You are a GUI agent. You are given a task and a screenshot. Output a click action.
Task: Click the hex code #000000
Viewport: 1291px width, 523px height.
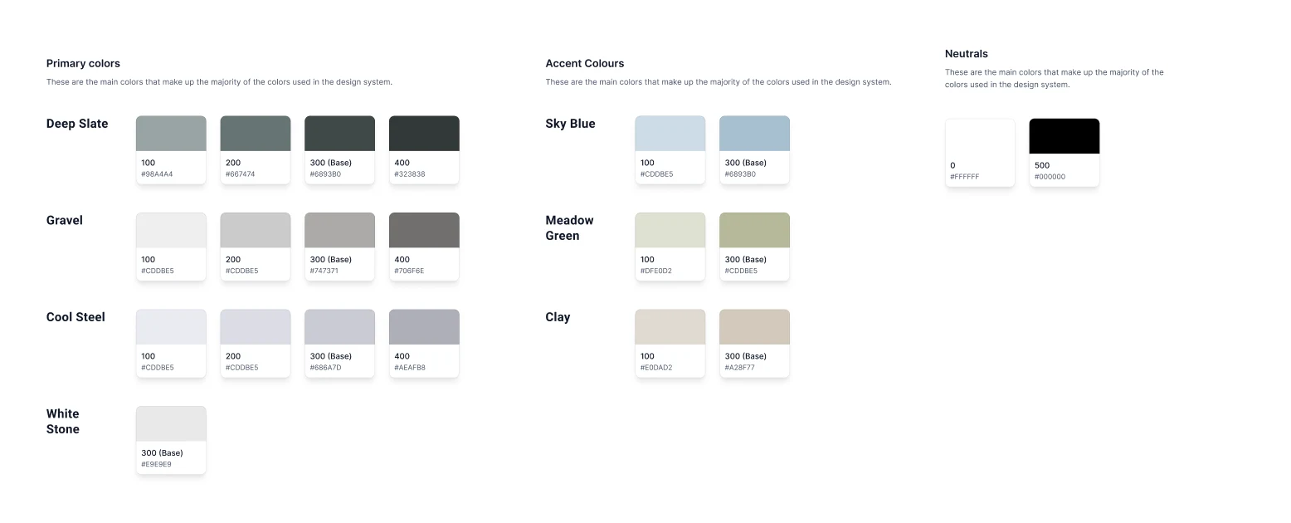[1050, 177]
